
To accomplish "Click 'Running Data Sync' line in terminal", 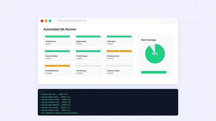I will 54,94.
